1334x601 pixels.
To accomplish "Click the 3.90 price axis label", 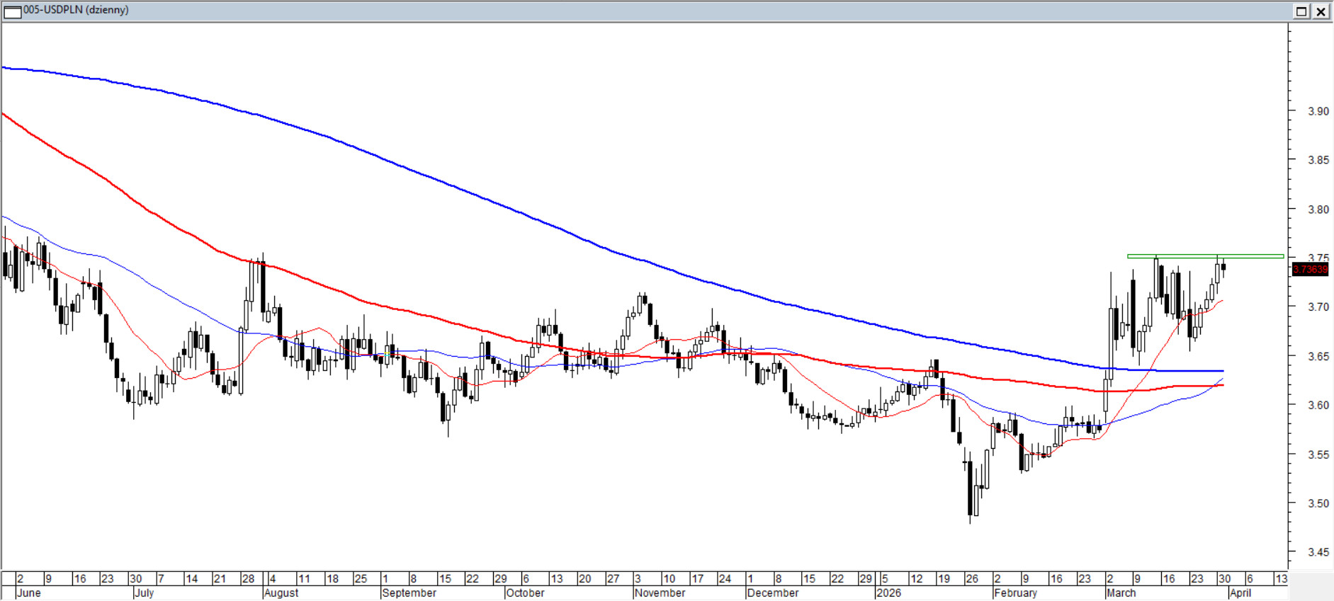I will tap(1318, 111).
